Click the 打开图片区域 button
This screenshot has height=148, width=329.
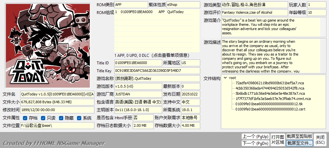[278, 140]
